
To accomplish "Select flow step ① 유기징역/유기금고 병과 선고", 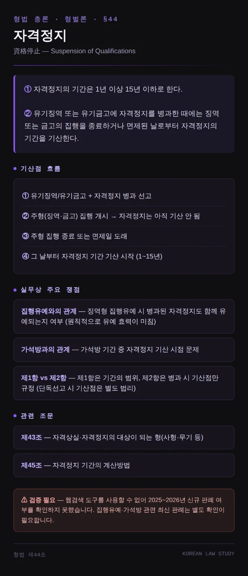I will coord(124,196).
